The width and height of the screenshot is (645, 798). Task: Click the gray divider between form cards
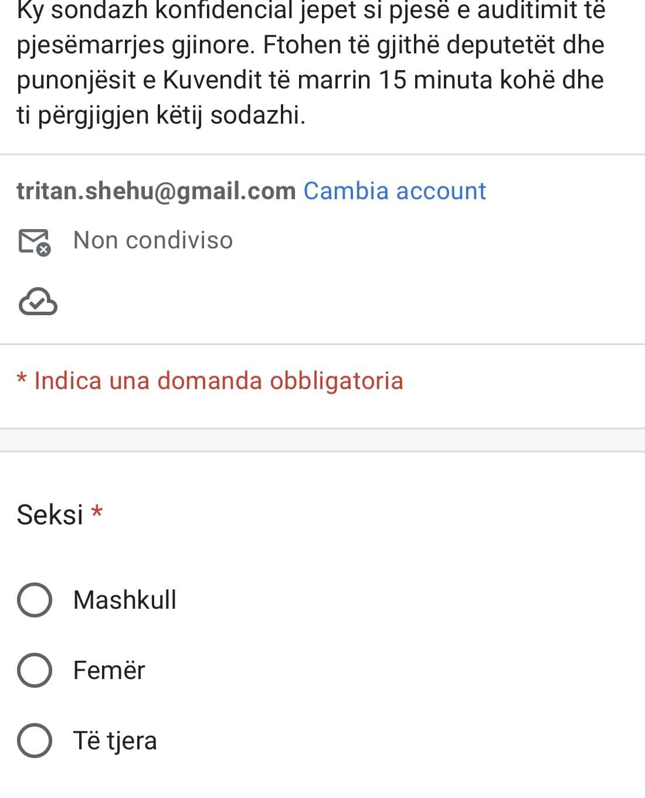click(322, 440)
